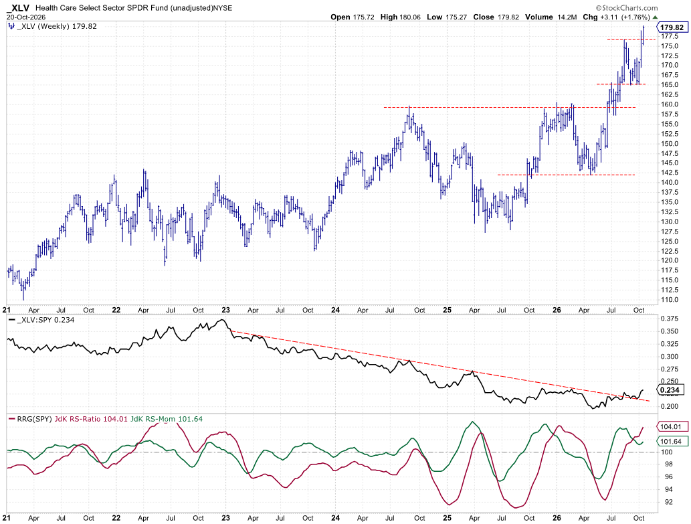Click the short red dashed line near 177
The height and width of the screenshot is (524, 691).
[631, 39]
